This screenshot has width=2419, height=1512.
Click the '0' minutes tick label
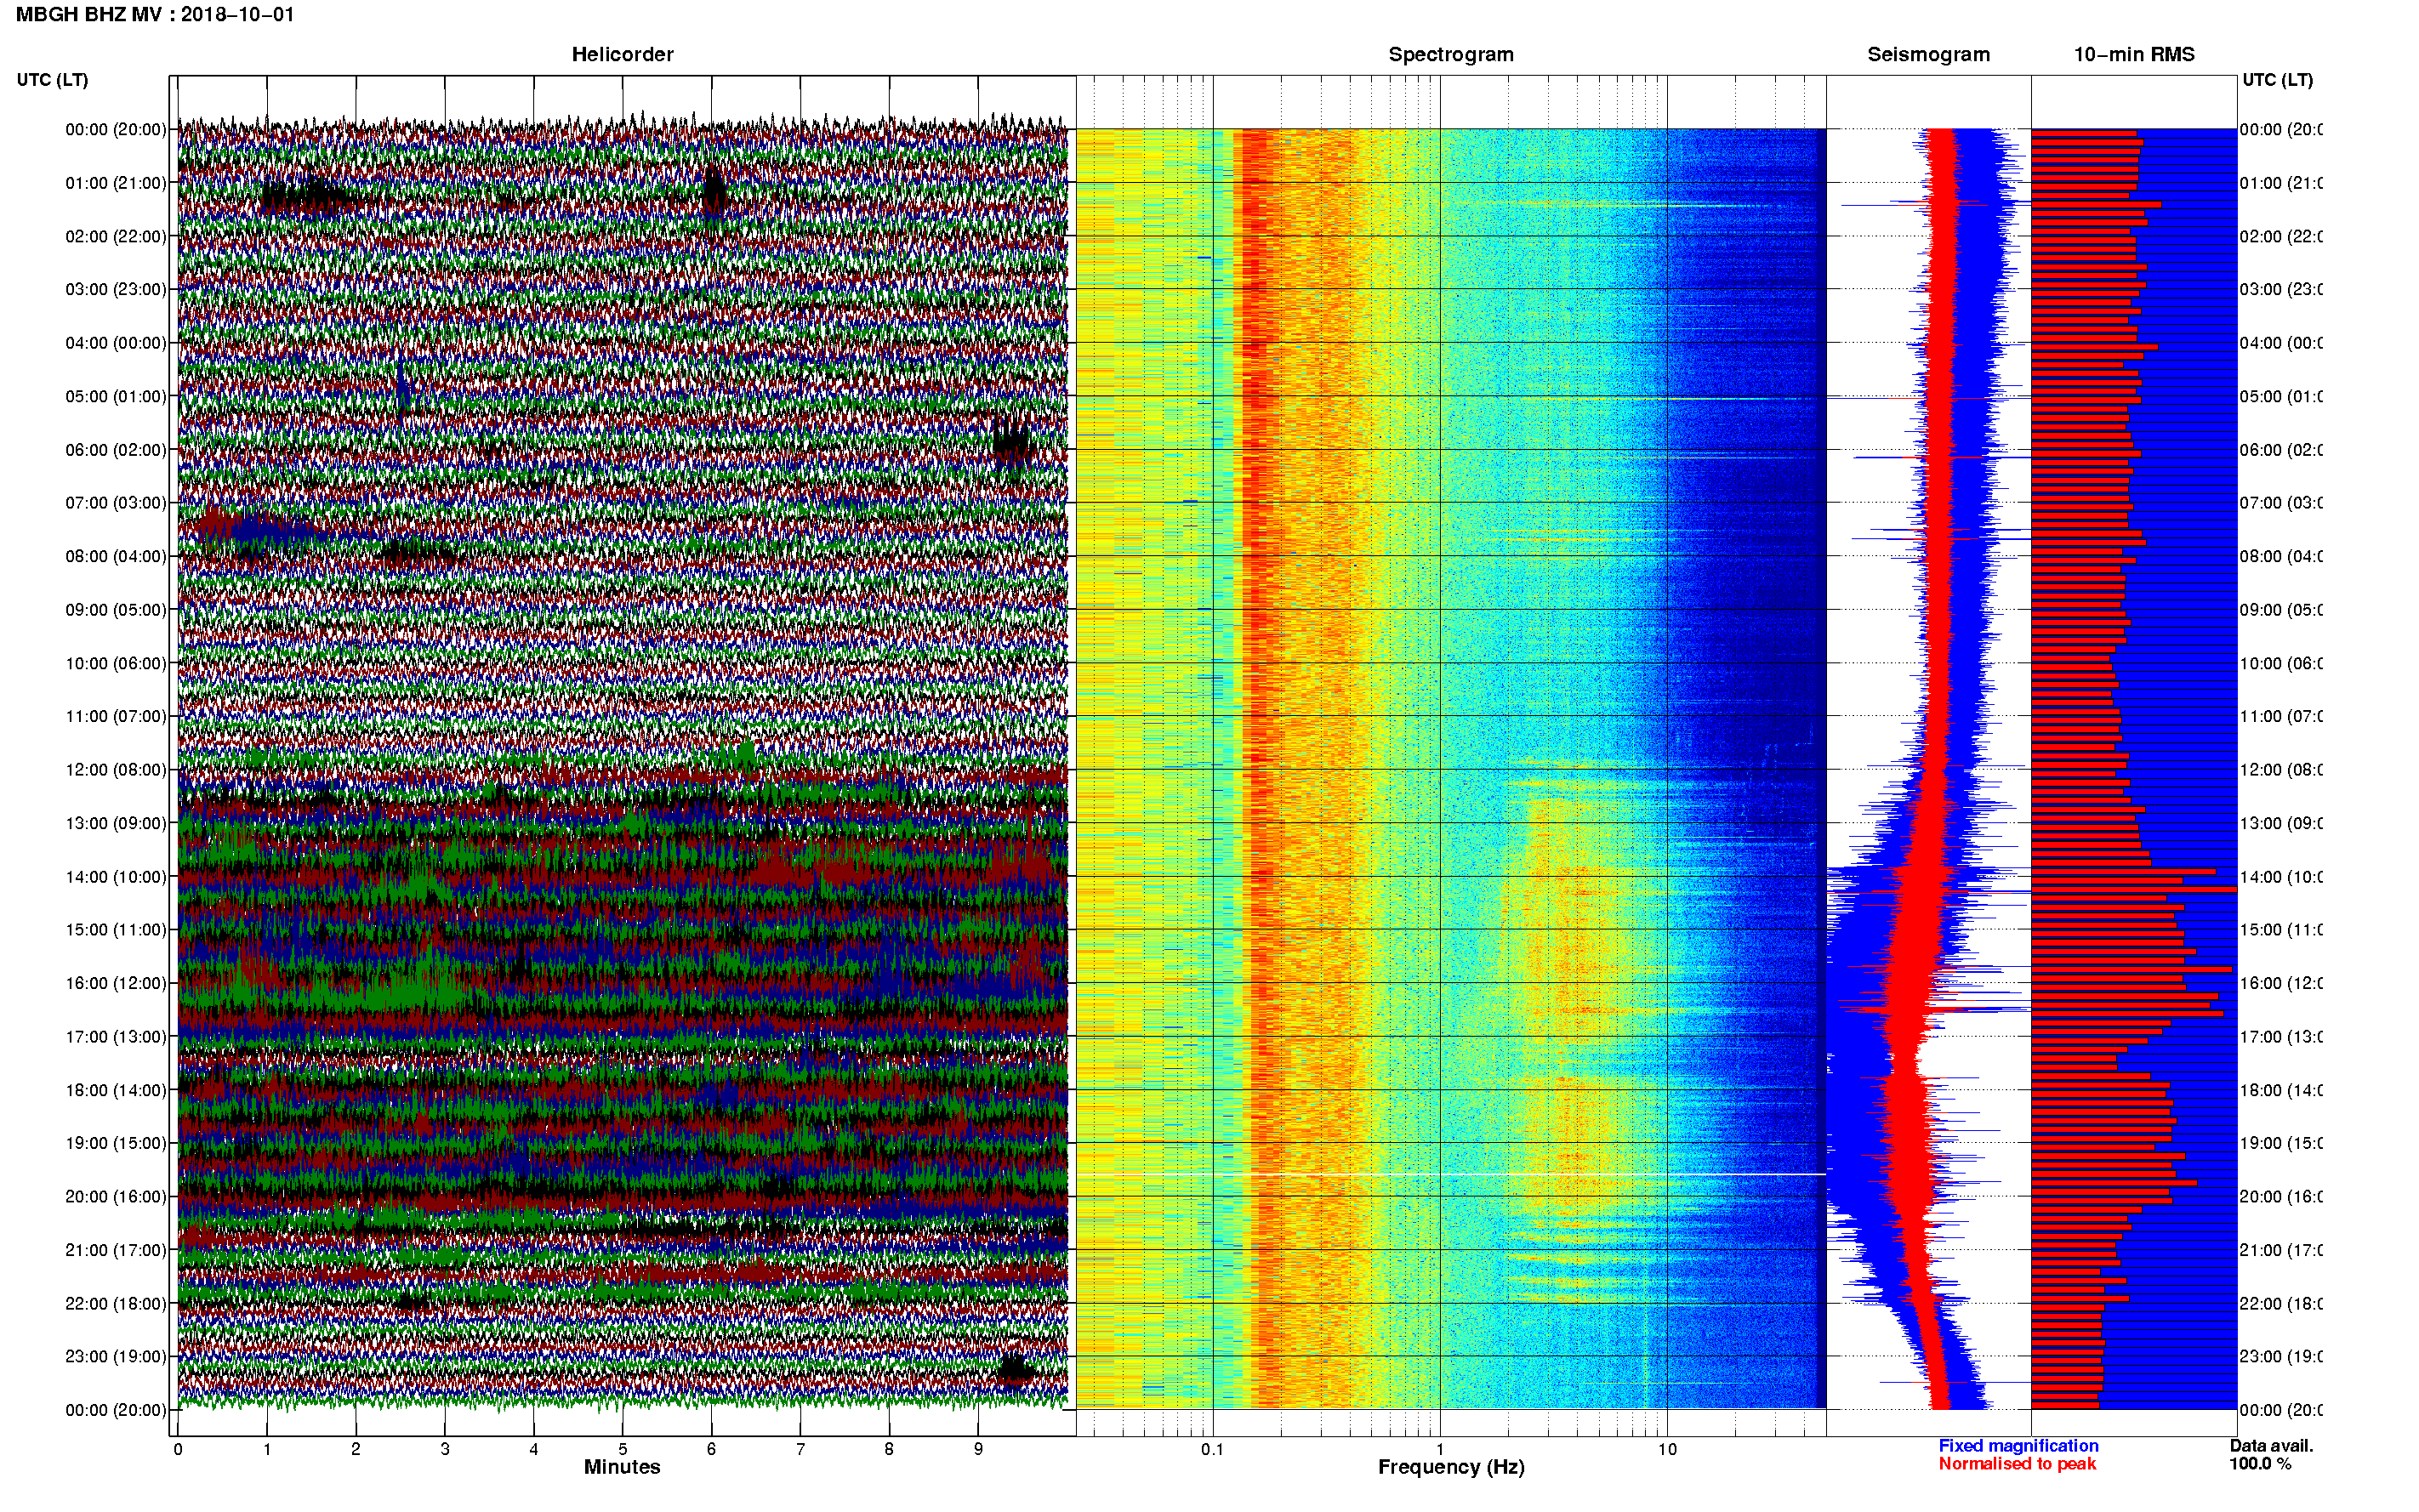pyautogui.click(x=178, y=1449)
